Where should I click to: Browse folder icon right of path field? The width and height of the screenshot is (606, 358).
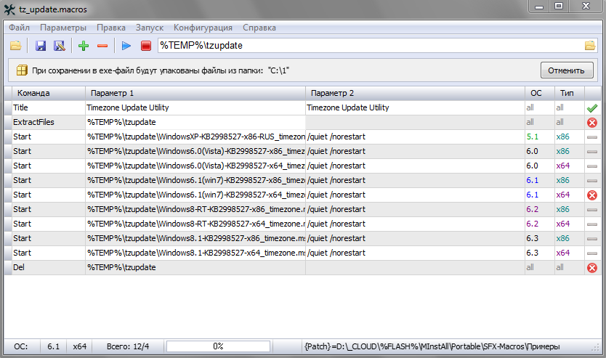tap(590, 46)
